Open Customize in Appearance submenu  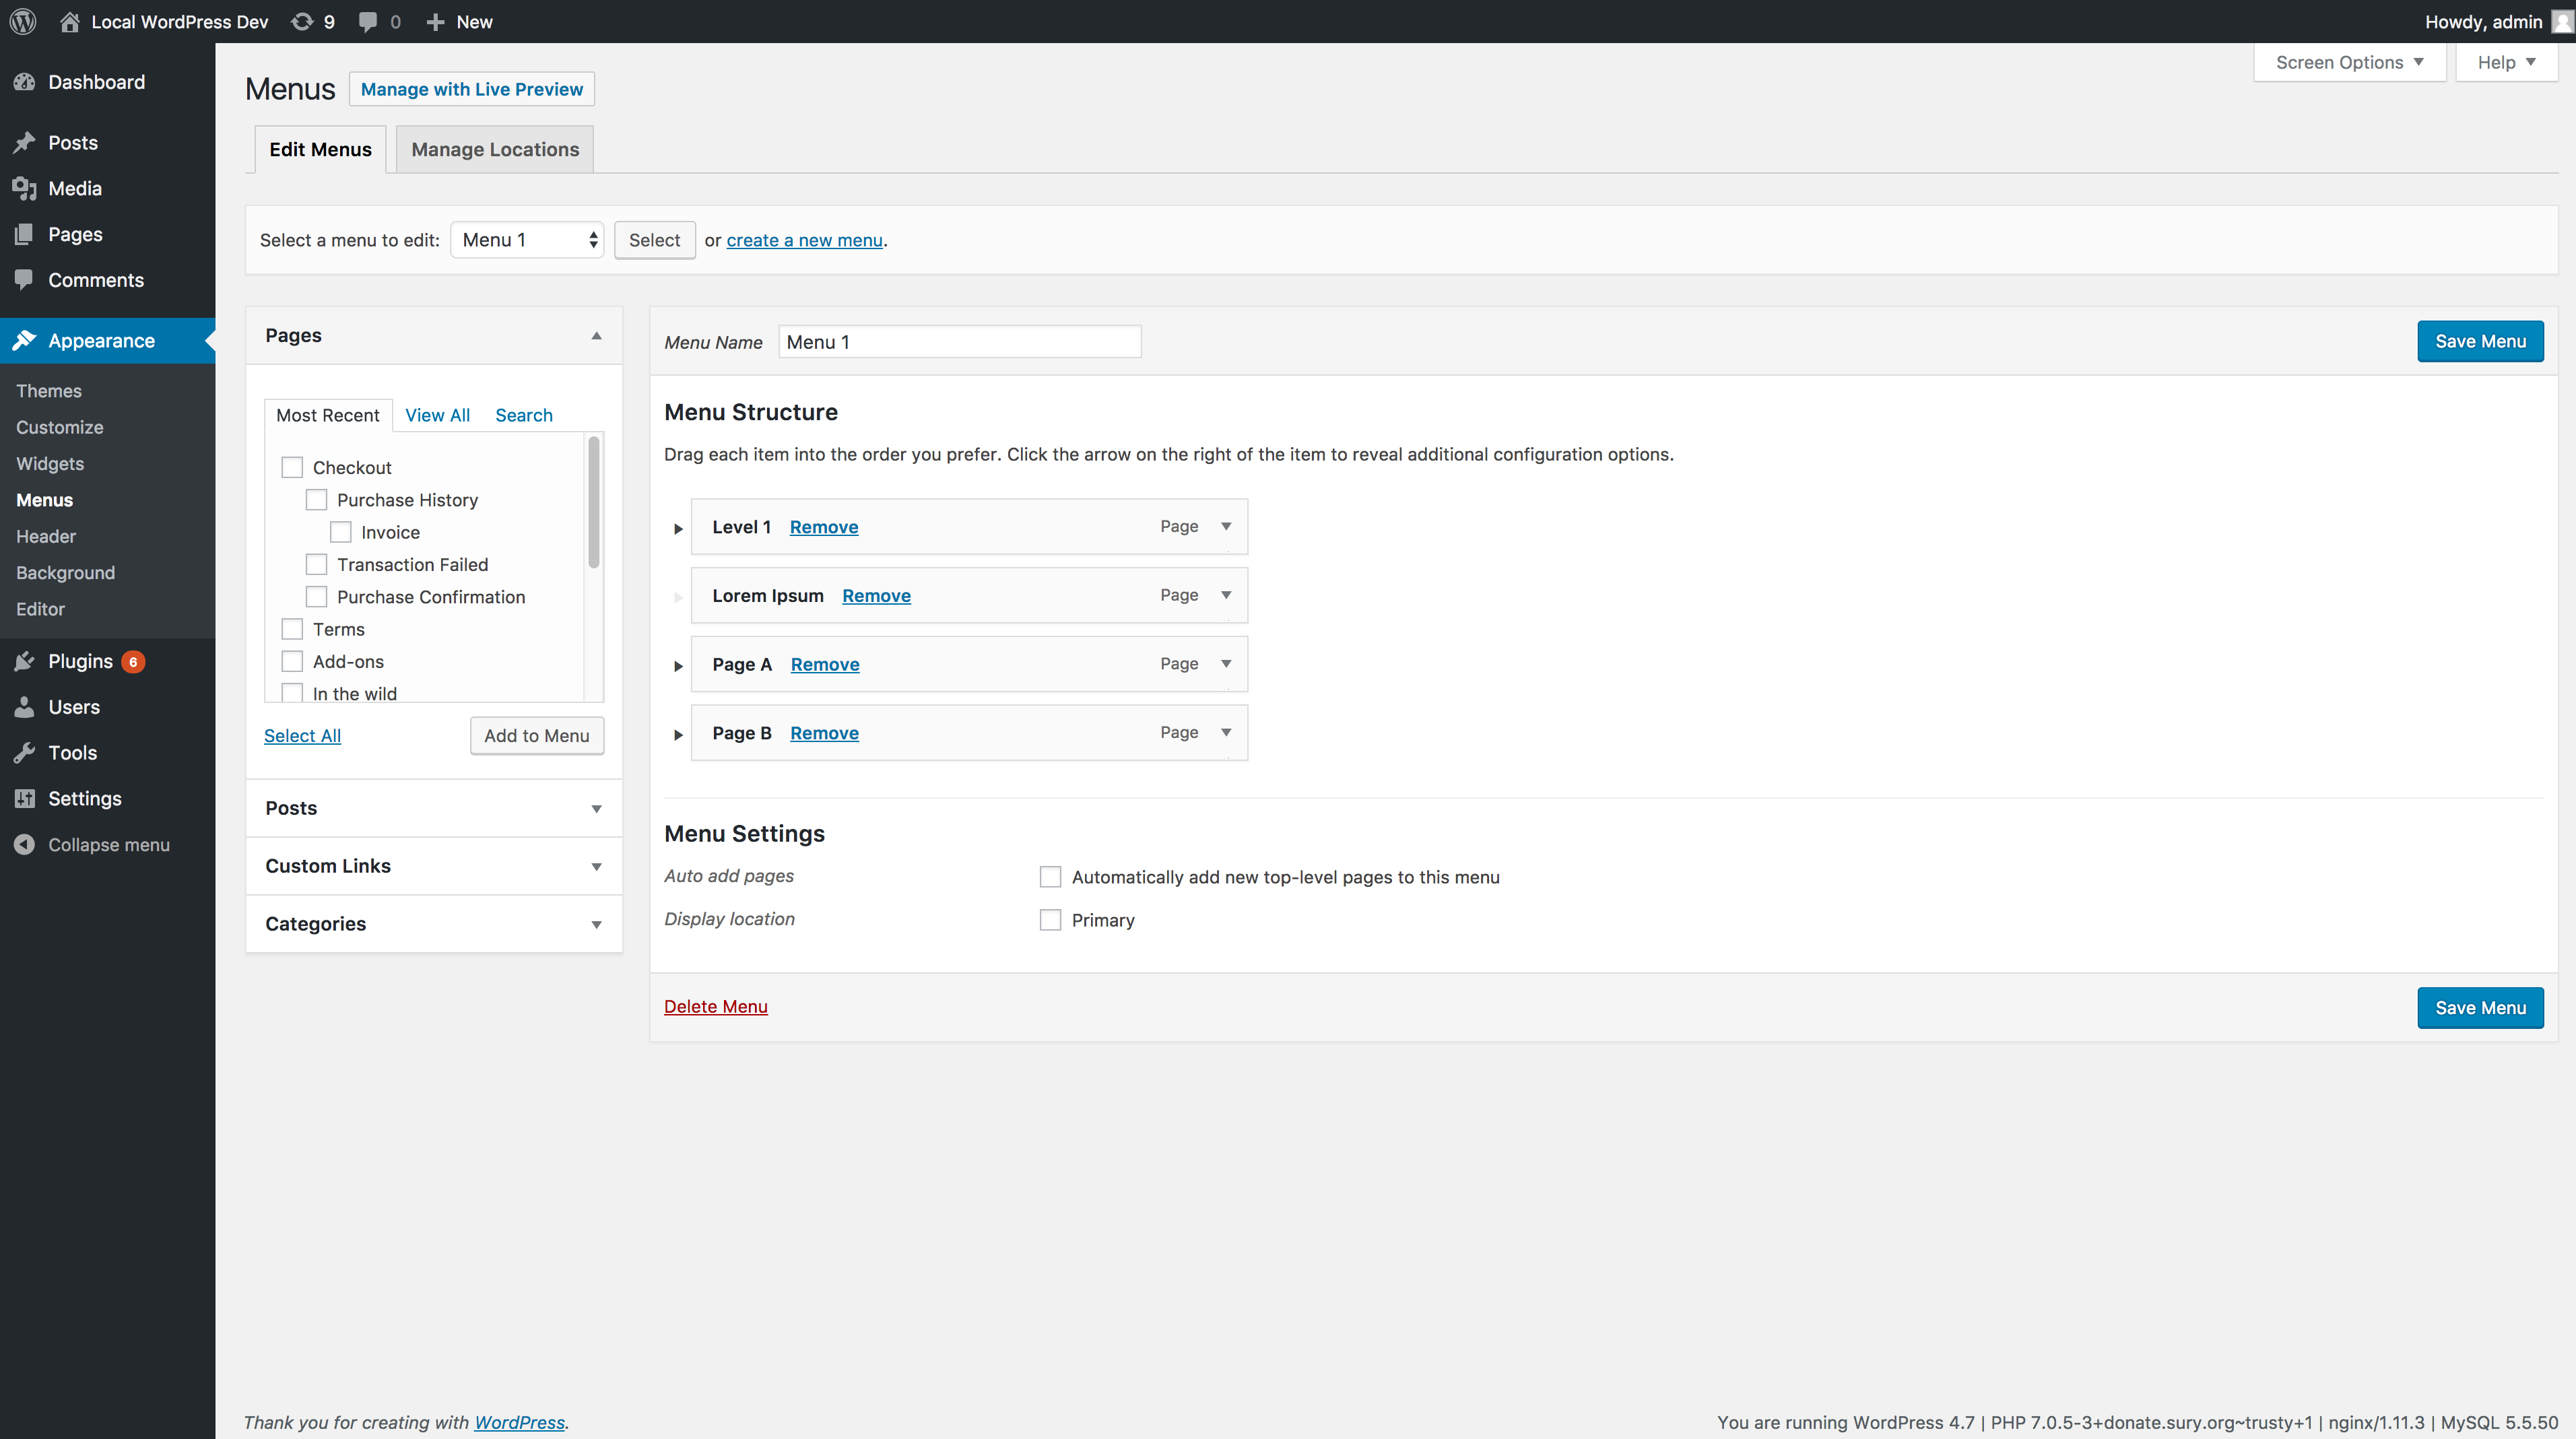60,427
